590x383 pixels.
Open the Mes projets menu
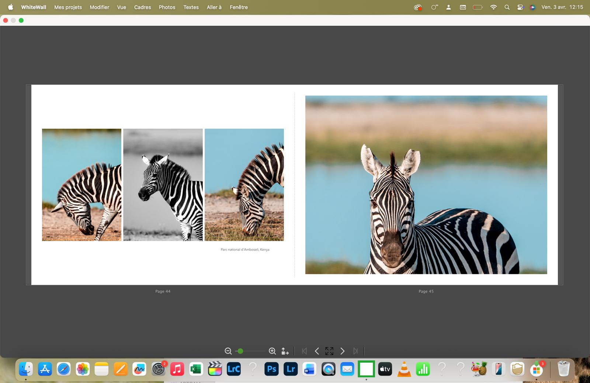(68, 7)
